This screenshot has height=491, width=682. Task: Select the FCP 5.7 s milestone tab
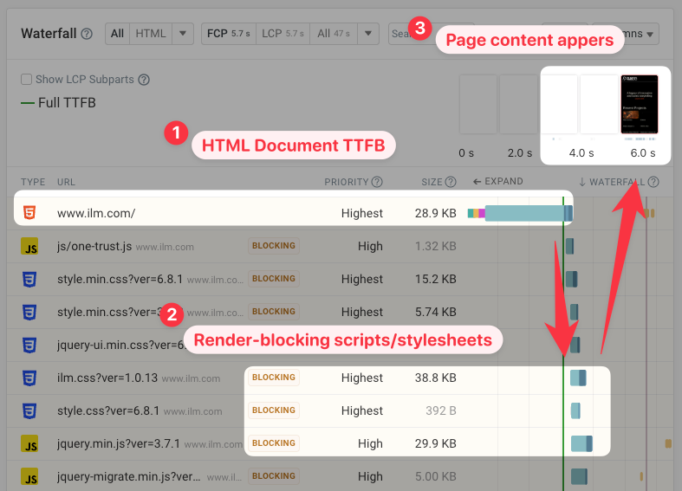point(229,34)
